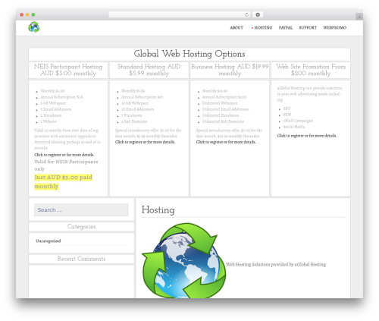The height and width of the screenshot is (321, 379).
Task: Click the Unlimited Webspace list item
Action: 220,103
